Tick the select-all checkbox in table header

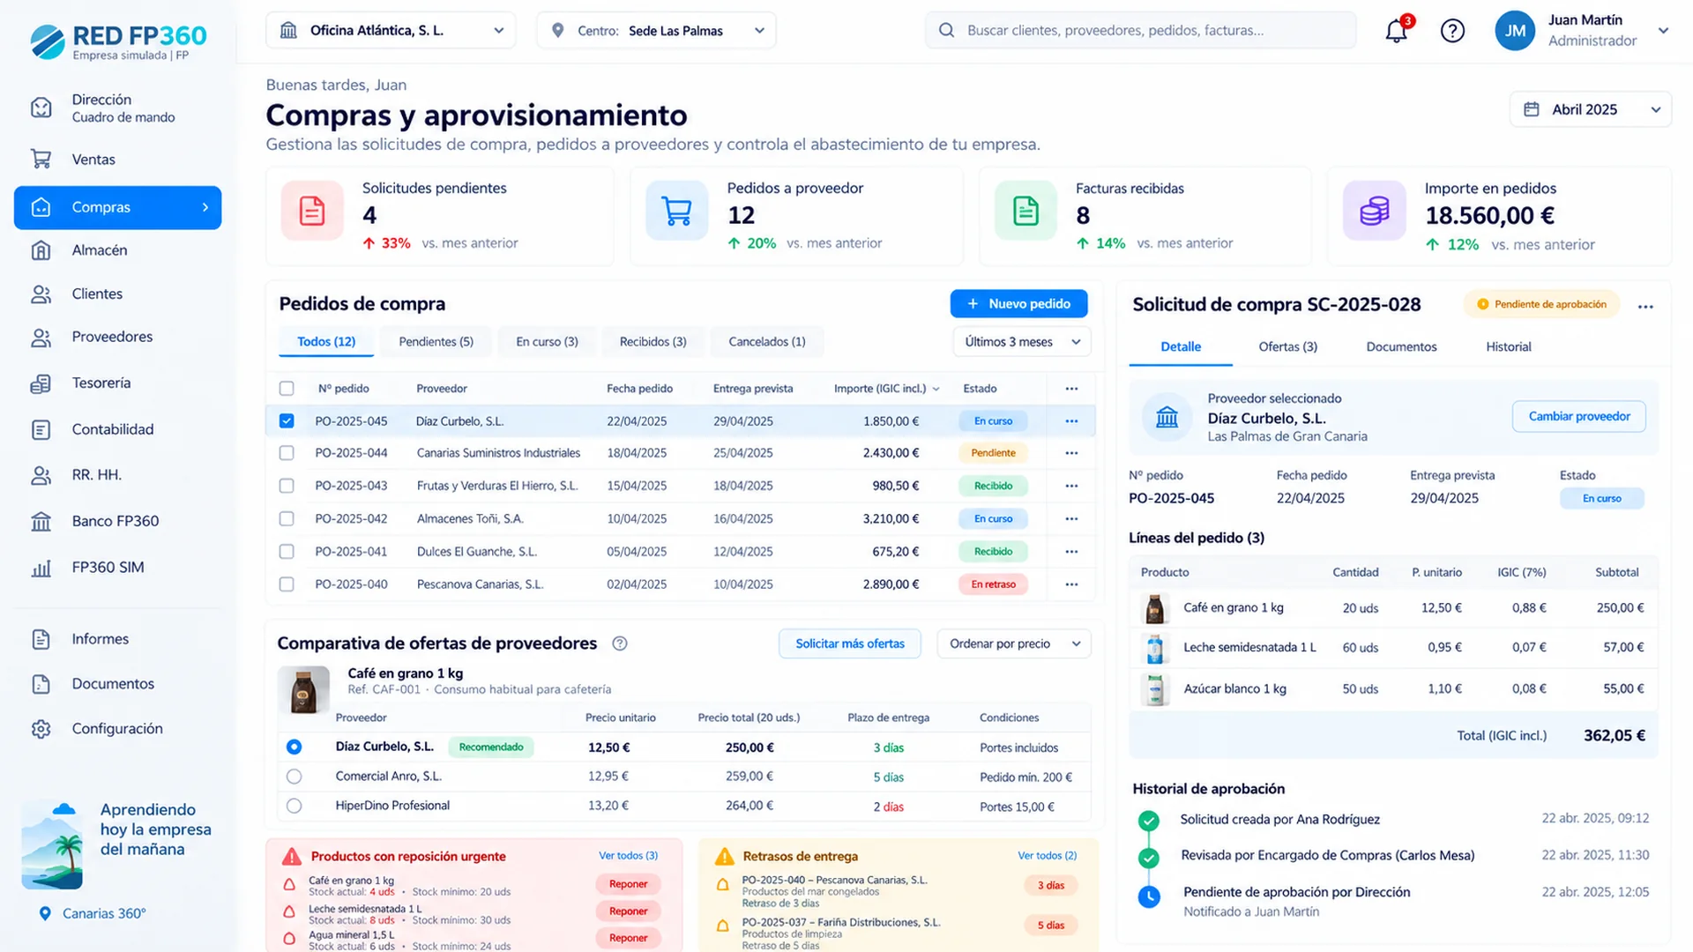click(287, 389)
